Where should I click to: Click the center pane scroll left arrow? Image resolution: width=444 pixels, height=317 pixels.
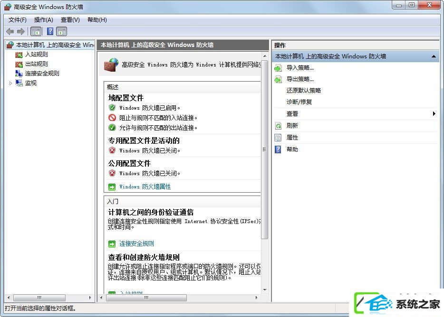point(101,298)
